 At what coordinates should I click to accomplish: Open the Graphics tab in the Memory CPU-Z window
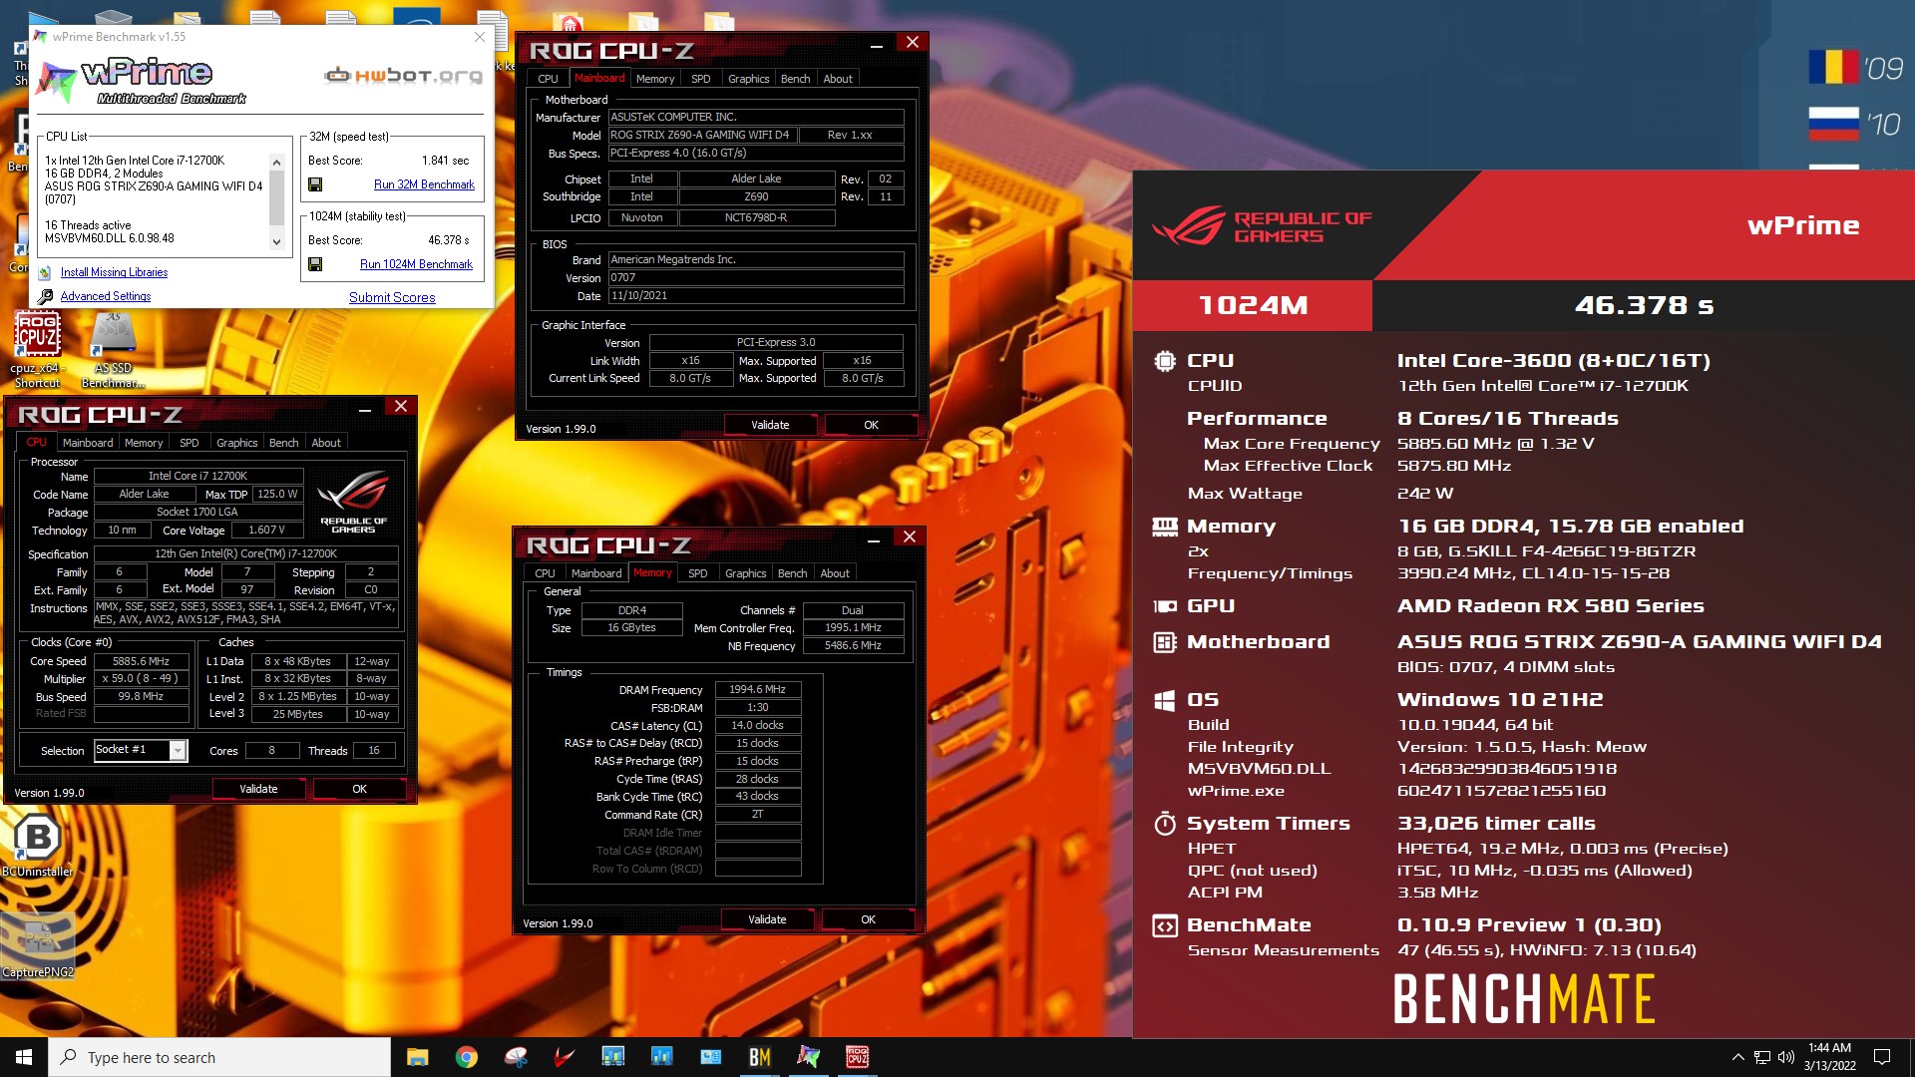point(745,573)
